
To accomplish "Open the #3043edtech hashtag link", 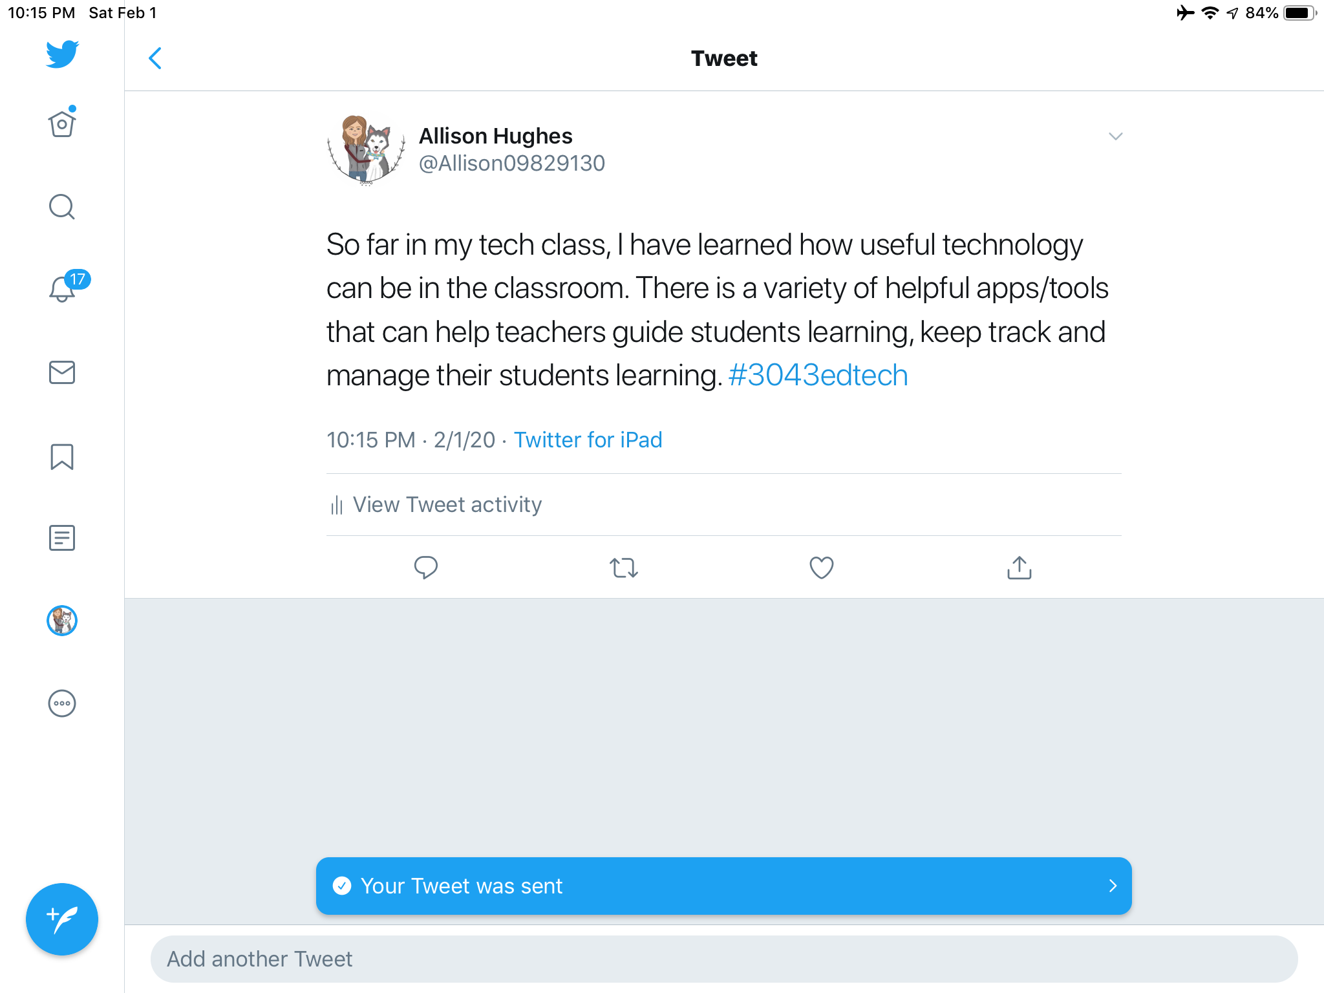I will [x=818, y=376].
